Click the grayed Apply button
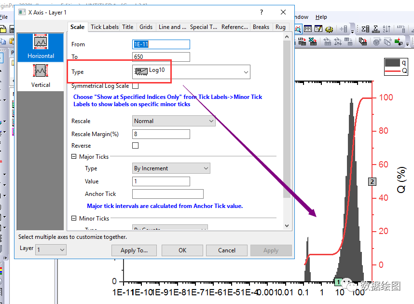The width and height of the screenshot is (414, 304). click(271, 250)
